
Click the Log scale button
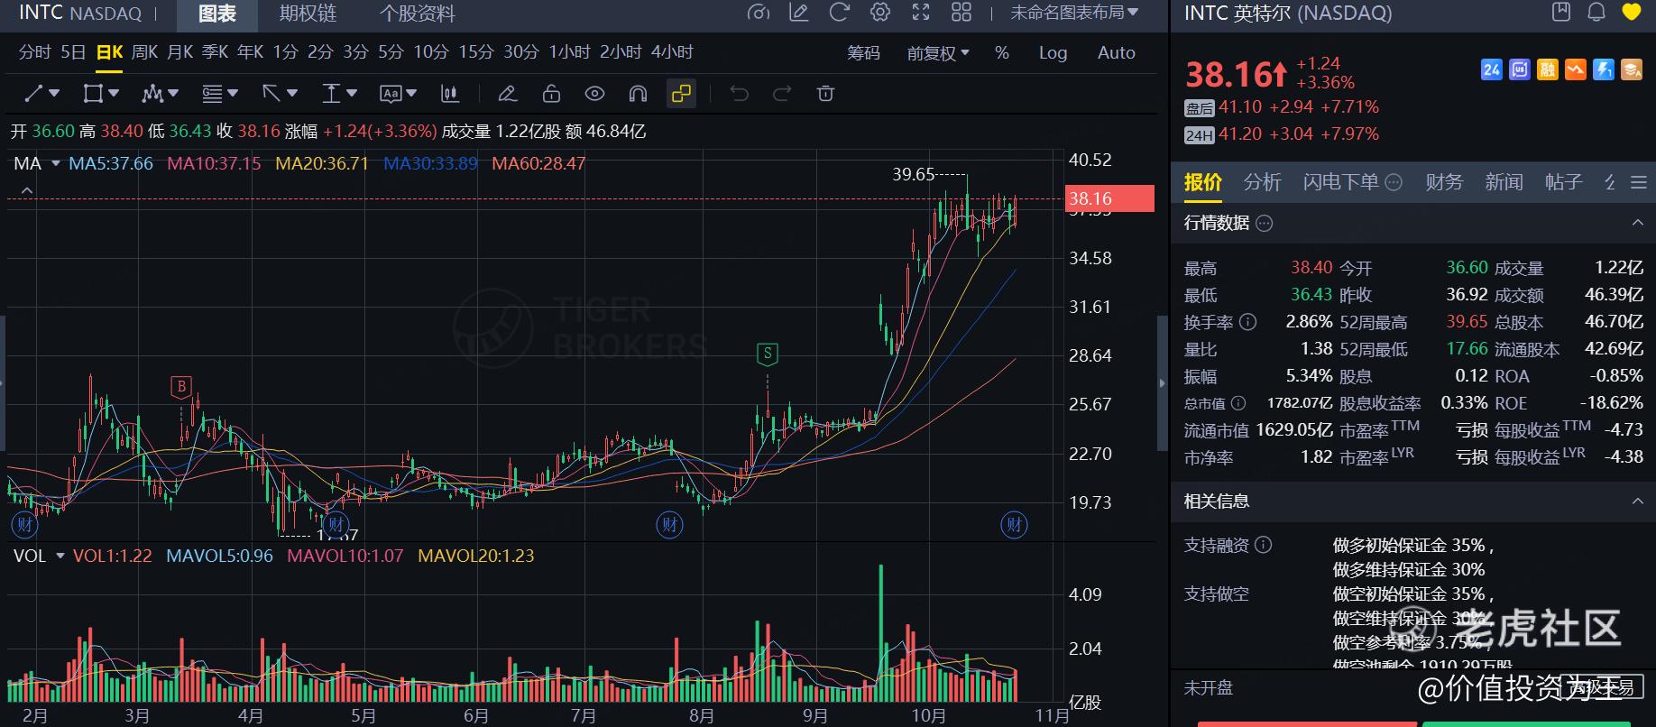[x=1053, y=53]
